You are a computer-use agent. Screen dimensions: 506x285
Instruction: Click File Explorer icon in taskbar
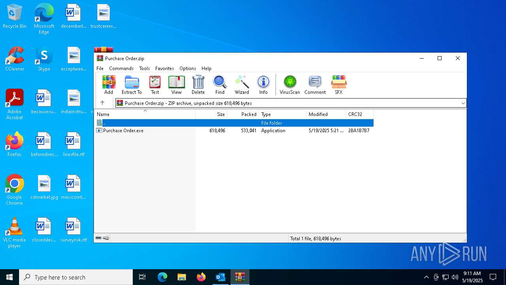tap(181, 277)
